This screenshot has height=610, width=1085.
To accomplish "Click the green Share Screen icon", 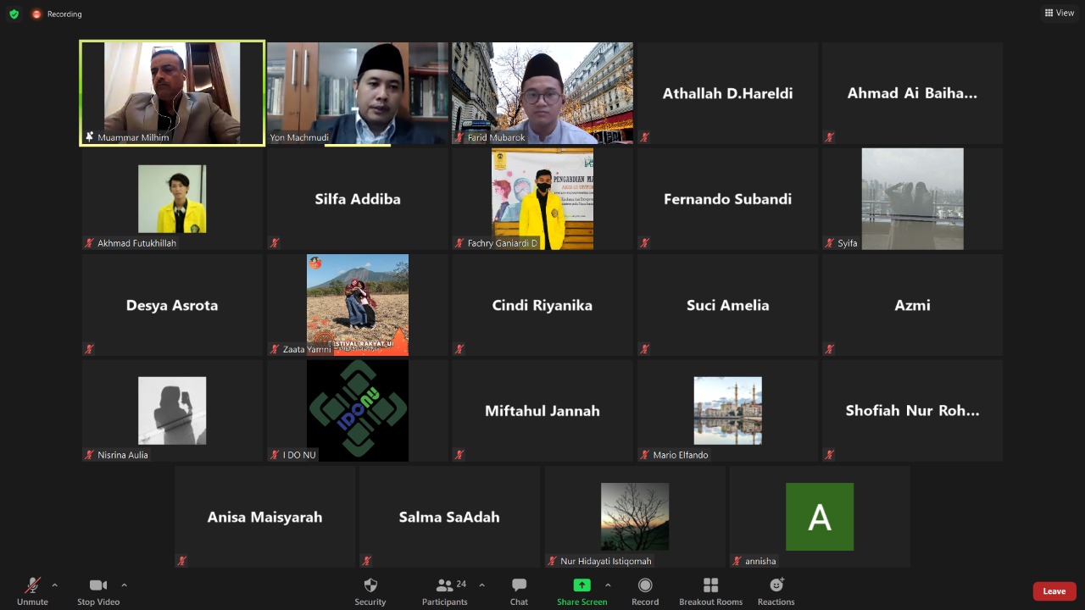I will (581, 585).
